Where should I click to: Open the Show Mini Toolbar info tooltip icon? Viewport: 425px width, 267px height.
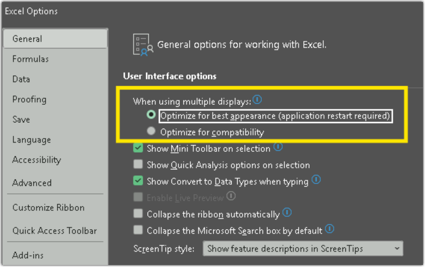coord(279,147)
